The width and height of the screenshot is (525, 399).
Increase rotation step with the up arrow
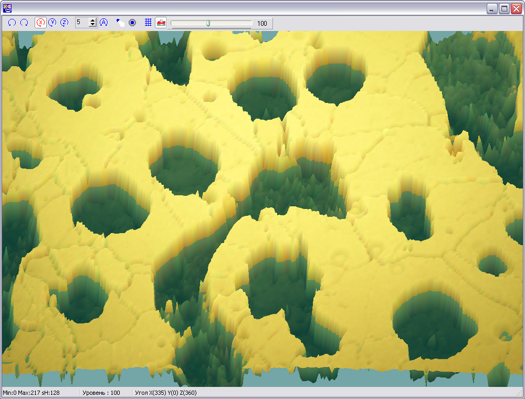click(x=93, y=20)
